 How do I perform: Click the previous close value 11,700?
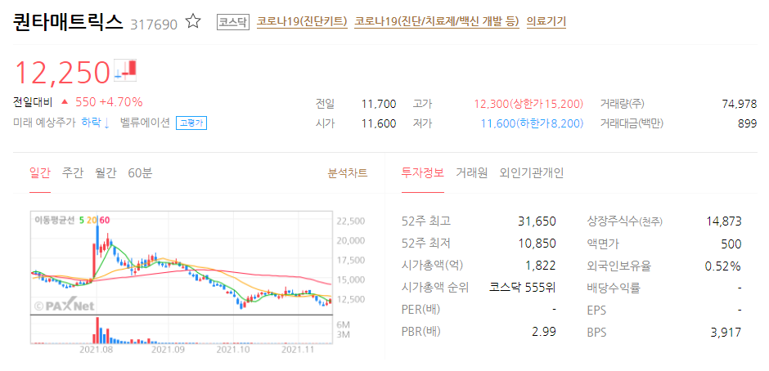click(379, 104)
